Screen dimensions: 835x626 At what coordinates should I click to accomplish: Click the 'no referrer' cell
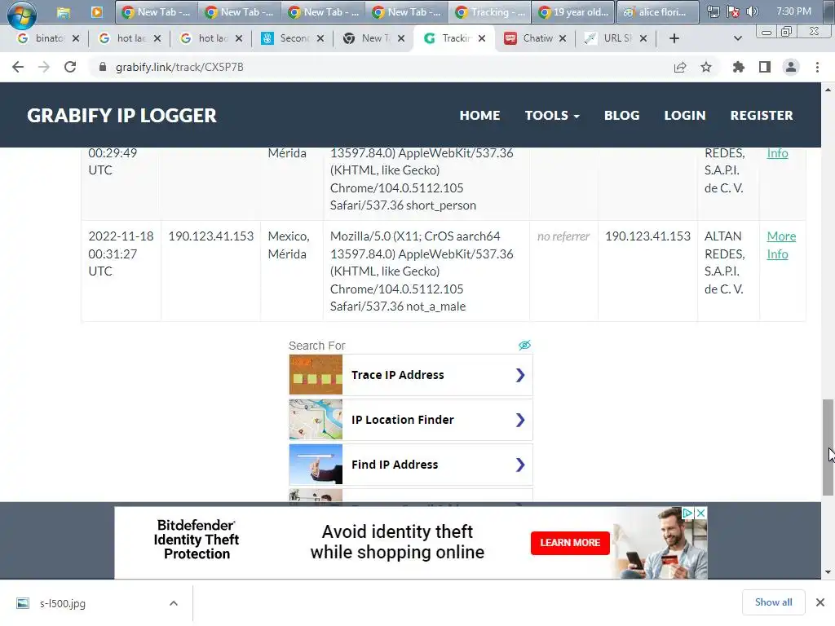563,236
